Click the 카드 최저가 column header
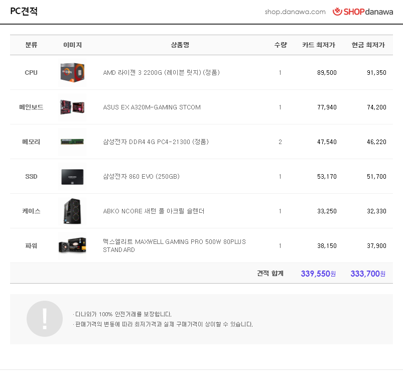This screenshot has width=403, height=386. coord(319,45)
